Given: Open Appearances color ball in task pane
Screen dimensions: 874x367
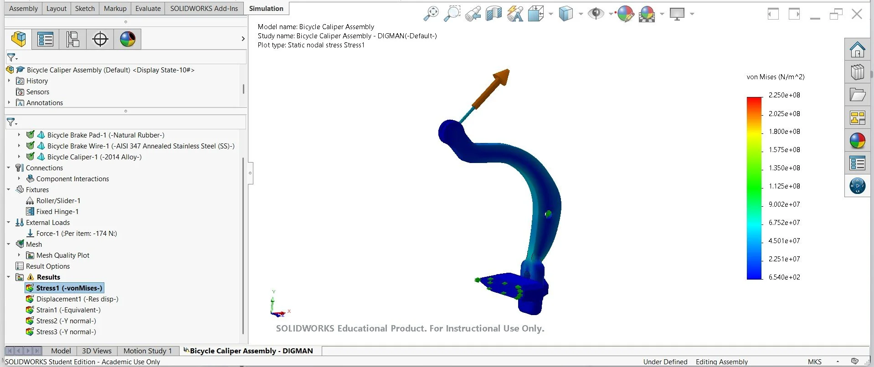Looking at the screenshot, I should tap(858, 141).
